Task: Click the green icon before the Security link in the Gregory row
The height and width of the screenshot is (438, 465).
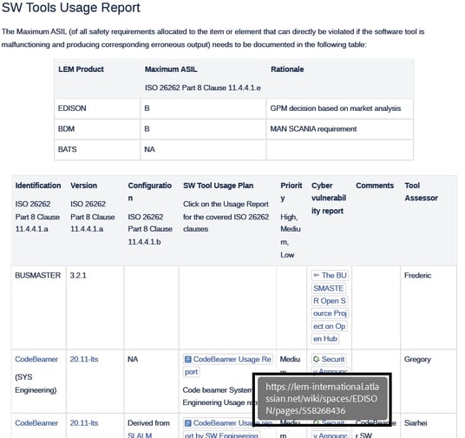Action: click(316, 359)
